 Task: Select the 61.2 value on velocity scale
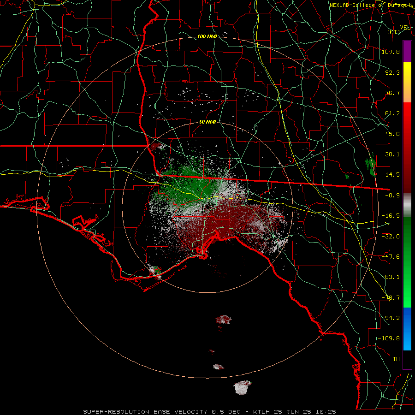point(392,113)
